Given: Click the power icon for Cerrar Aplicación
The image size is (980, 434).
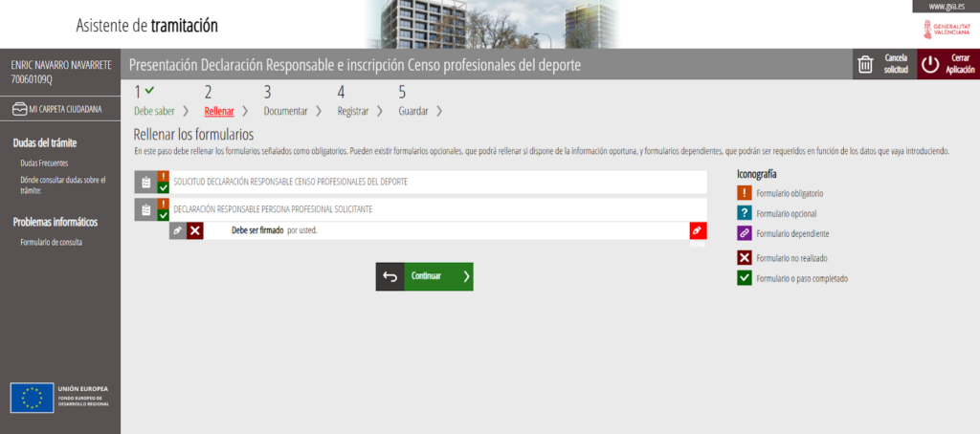Looking at the screenshot, I should pyautogui.click(x=930, y=64).
